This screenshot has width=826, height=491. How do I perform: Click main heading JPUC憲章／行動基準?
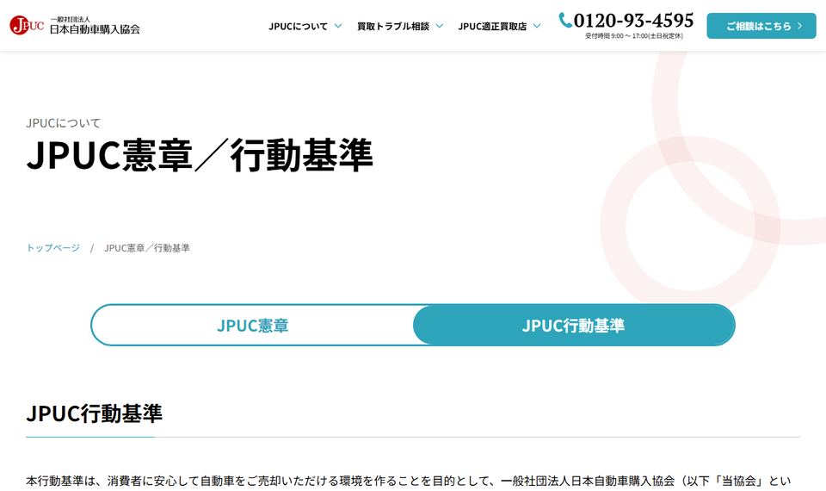coord(200,155)
